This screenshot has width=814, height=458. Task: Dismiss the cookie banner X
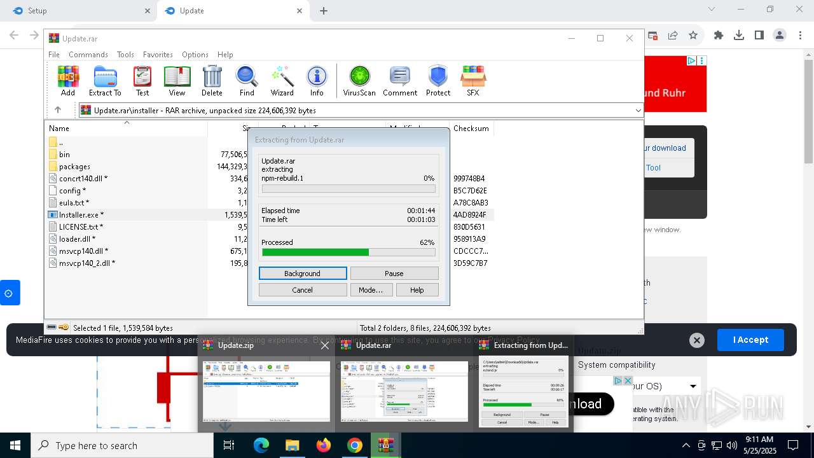point(696,340)
